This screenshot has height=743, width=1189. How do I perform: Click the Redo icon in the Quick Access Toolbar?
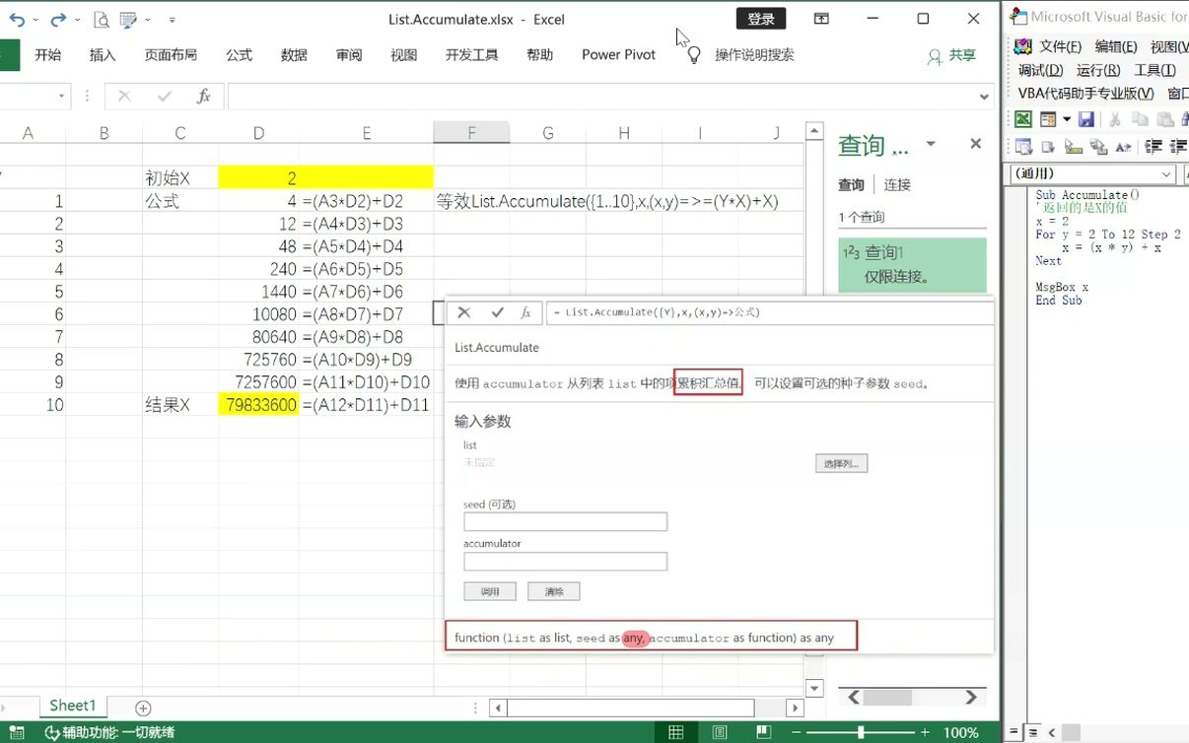[57, 19]
